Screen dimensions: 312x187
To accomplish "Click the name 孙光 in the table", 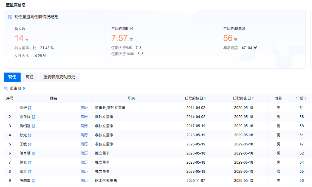I will pos(23,135).
